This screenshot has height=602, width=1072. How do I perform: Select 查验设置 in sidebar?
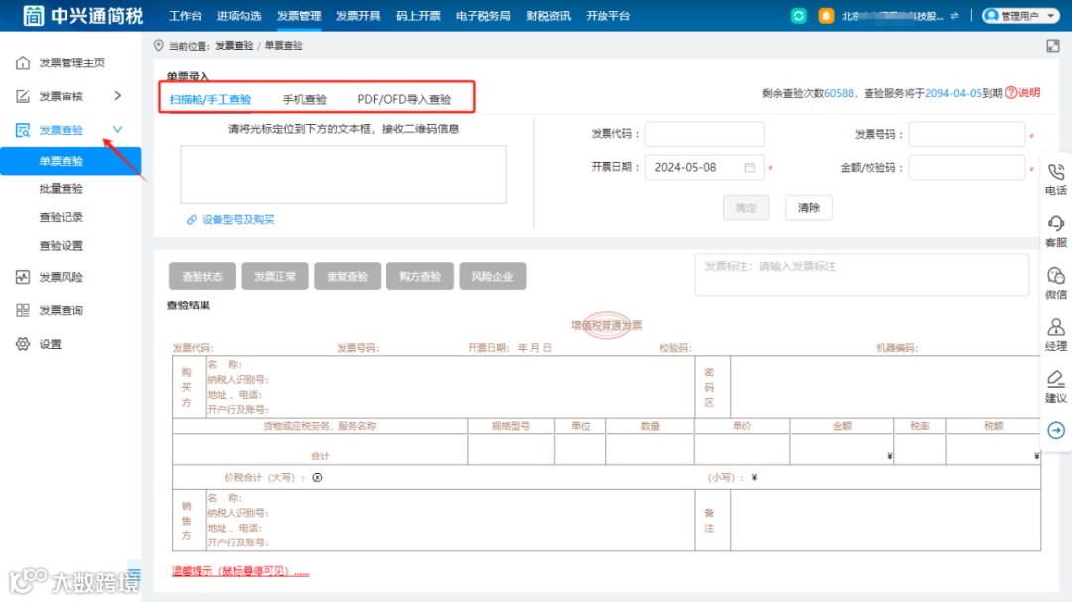click(61, 245)
